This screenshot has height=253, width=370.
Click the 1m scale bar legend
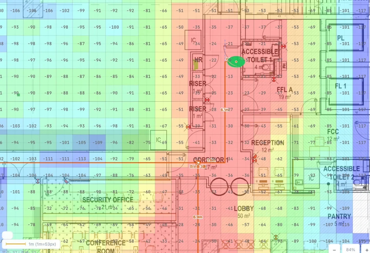(x=31, y=244)
